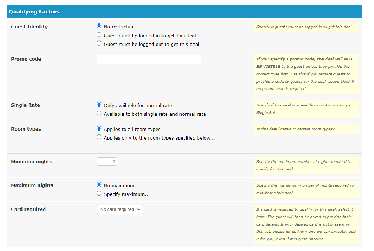Click the card required help note

(306, 224)
